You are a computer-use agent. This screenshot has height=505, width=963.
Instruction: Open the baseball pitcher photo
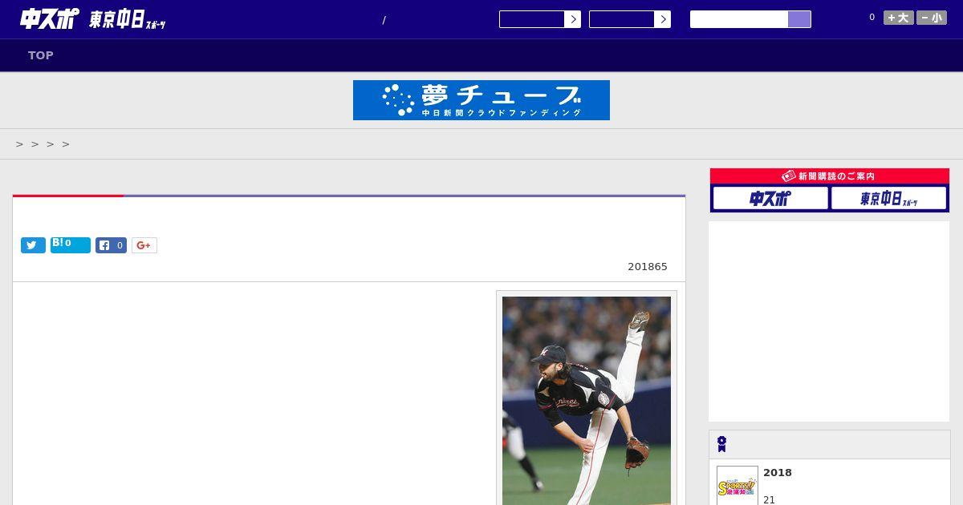tap(587, 401)
